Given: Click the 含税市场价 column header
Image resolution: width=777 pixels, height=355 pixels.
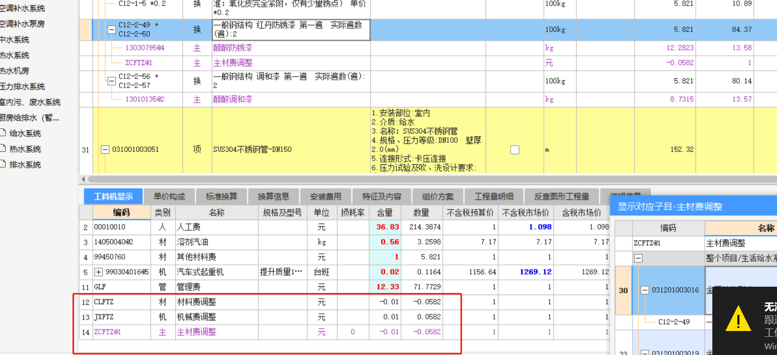Looking at the screenshot, I should (581, 213).
